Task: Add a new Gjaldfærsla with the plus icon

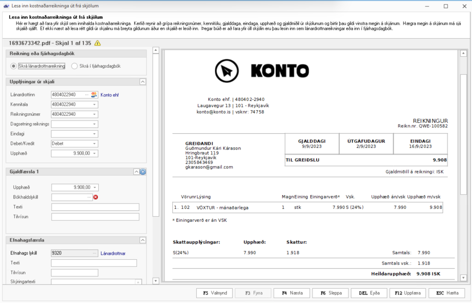Action: (x=143, y=172)
